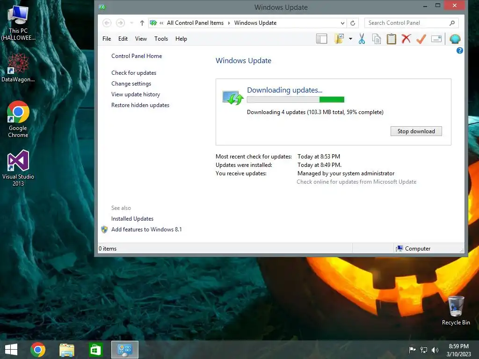Open the File menu

[107, 39]
